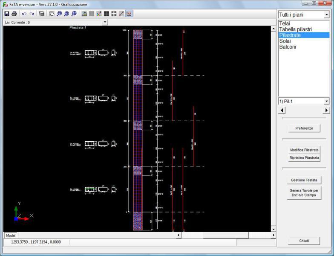Click Genera Tavole per Dxf e/o Stampa
Image resolution: width=334 pixels, height=256 pixels.
[304, 193]
